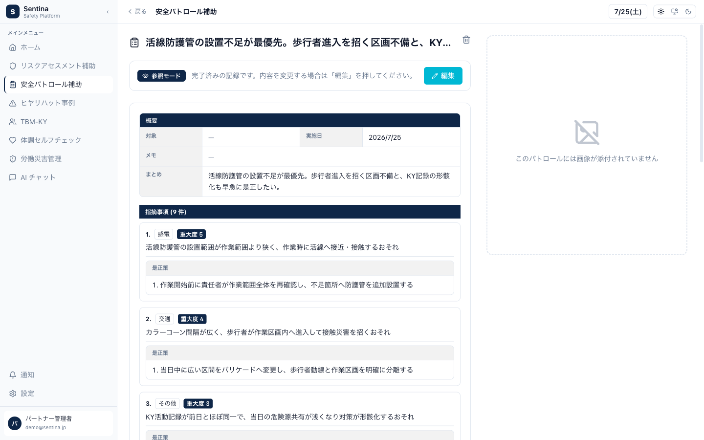Image resolution: width=704 pixels, height=440 pixels.
Task: Switch to dark theme moon icon
Action: 688,12
